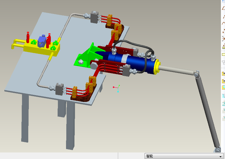Select the Coordinate System tool icon
This screenshot has width=225, height=159.
pos(224,38)
